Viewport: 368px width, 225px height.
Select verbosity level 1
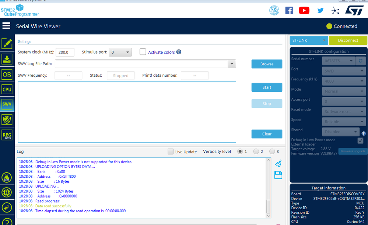click(240, 152)
